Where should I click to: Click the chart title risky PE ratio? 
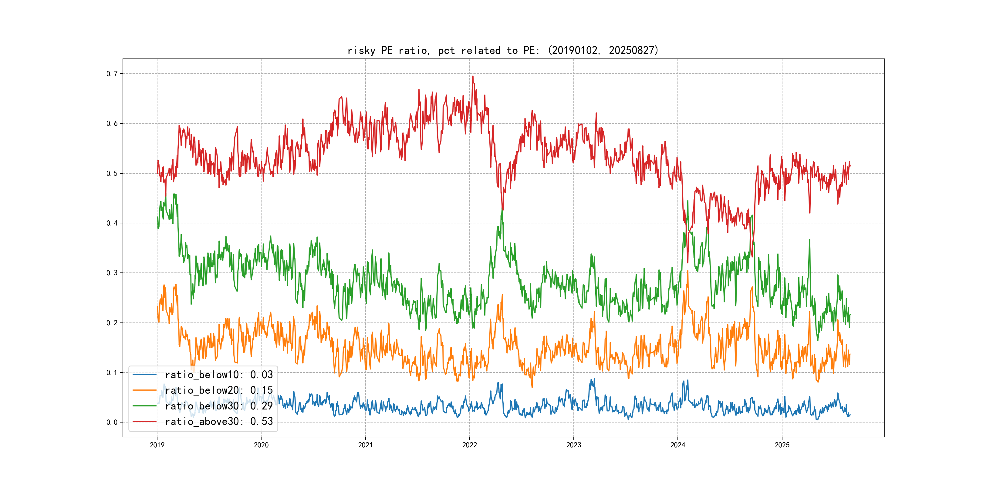click(x=502, y=50)
